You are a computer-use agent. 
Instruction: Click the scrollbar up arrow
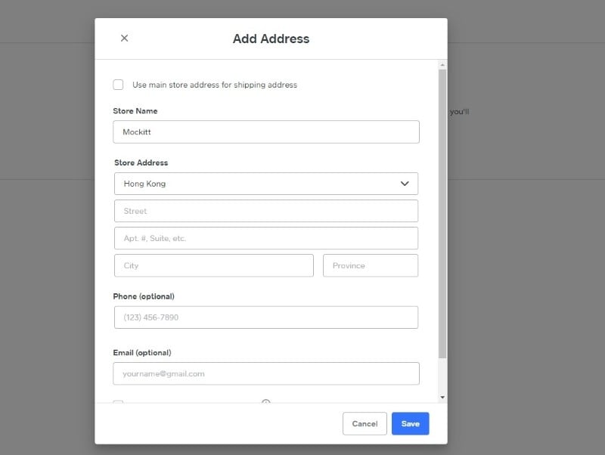tap(442, 65)
